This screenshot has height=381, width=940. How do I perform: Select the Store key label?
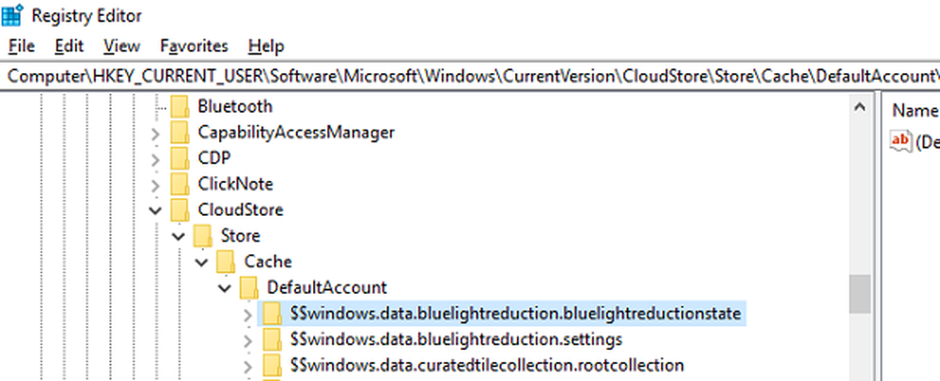pyautogui.click(x=240, y=236)
